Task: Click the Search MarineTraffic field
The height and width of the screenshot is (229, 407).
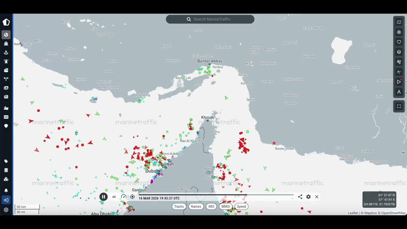Action: click(x=210, y=19)
